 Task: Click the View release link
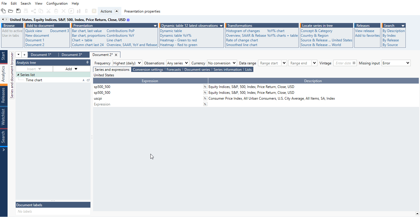click(364, 31)
